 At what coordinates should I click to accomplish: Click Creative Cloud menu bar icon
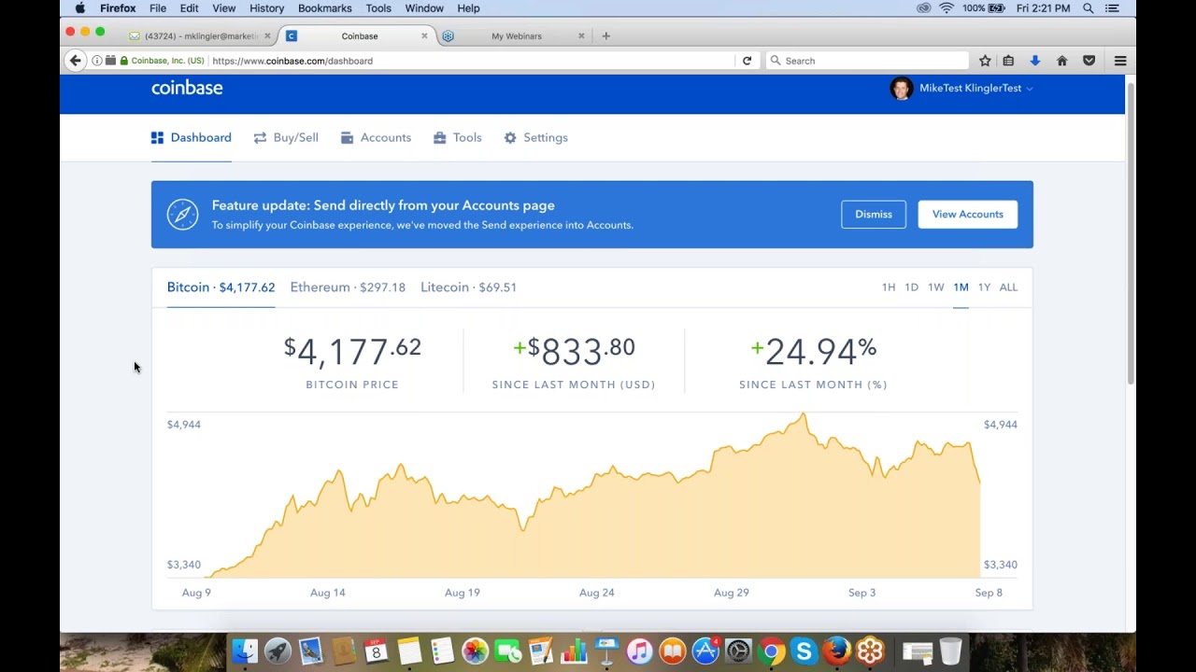click(x=924, y=8)
